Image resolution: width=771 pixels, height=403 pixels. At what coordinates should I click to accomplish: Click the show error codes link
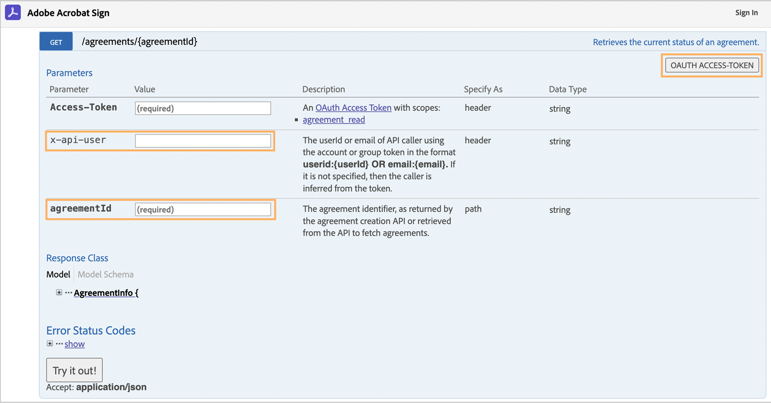(75, 344)
